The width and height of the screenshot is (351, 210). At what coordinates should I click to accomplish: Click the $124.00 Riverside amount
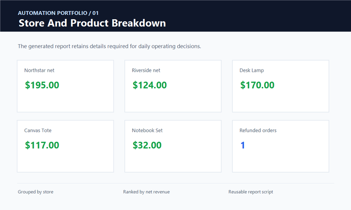(x=150, y=85)
